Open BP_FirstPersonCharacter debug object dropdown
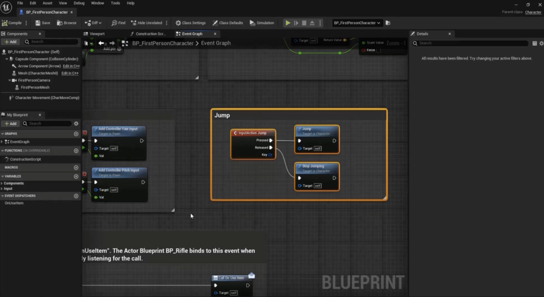This screenshot has height=297, width=544. 357,23
